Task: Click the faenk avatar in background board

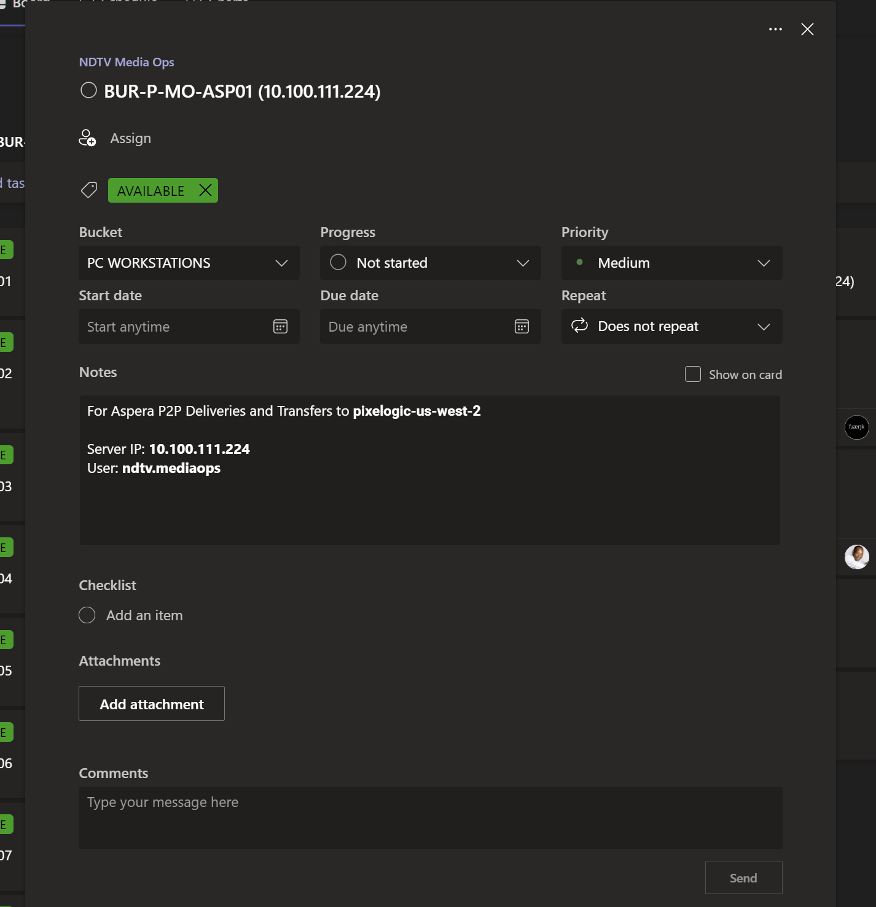Action: coord(857,427)
